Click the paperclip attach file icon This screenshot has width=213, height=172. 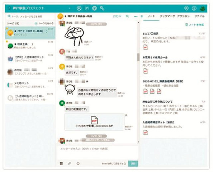coord(70,163)
